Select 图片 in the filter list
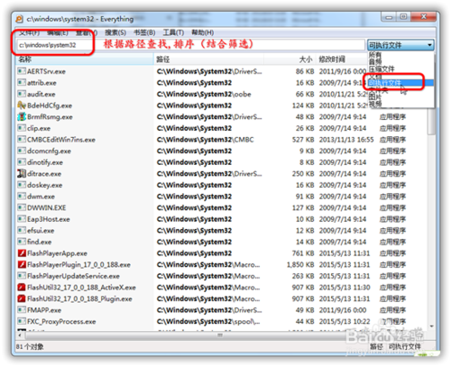Image resolution: width=451 pixels, height=367 pixels. click(375, 96)
